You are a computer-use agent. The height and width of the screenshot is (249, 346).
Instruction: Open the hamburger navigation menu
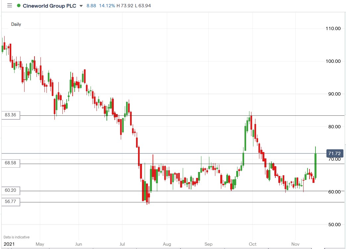coord(9,5)
